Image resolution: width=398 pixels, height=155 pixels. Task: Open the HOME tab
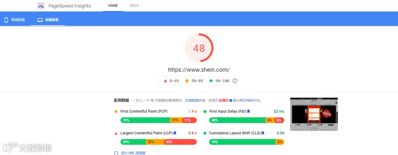pos(113,6)
